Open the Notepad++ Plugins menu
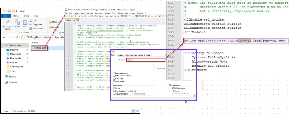Viewport: 289px width, 114px height. click(132, 13)
